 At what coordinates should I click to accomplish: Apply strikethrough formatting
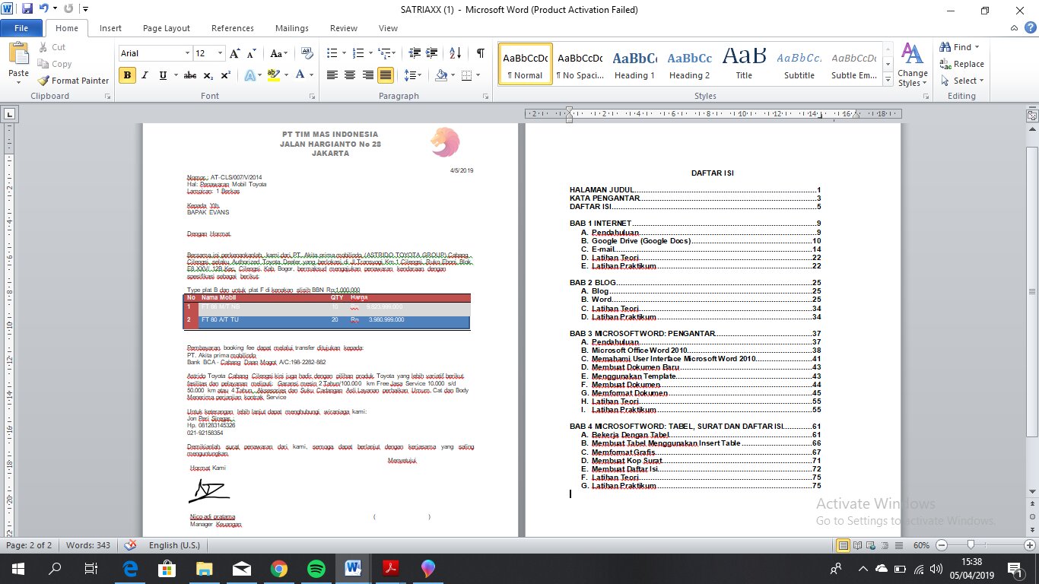pos(190,75)
